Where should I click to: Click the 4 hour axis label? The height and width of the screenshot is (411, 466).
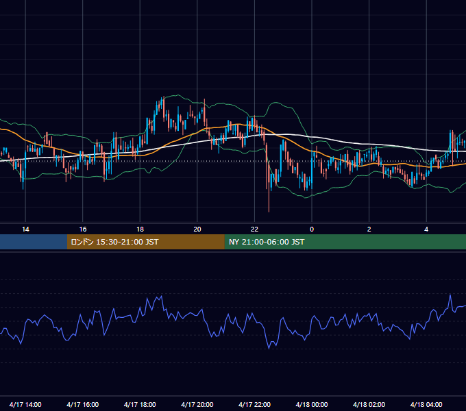[x=426, y=229]
